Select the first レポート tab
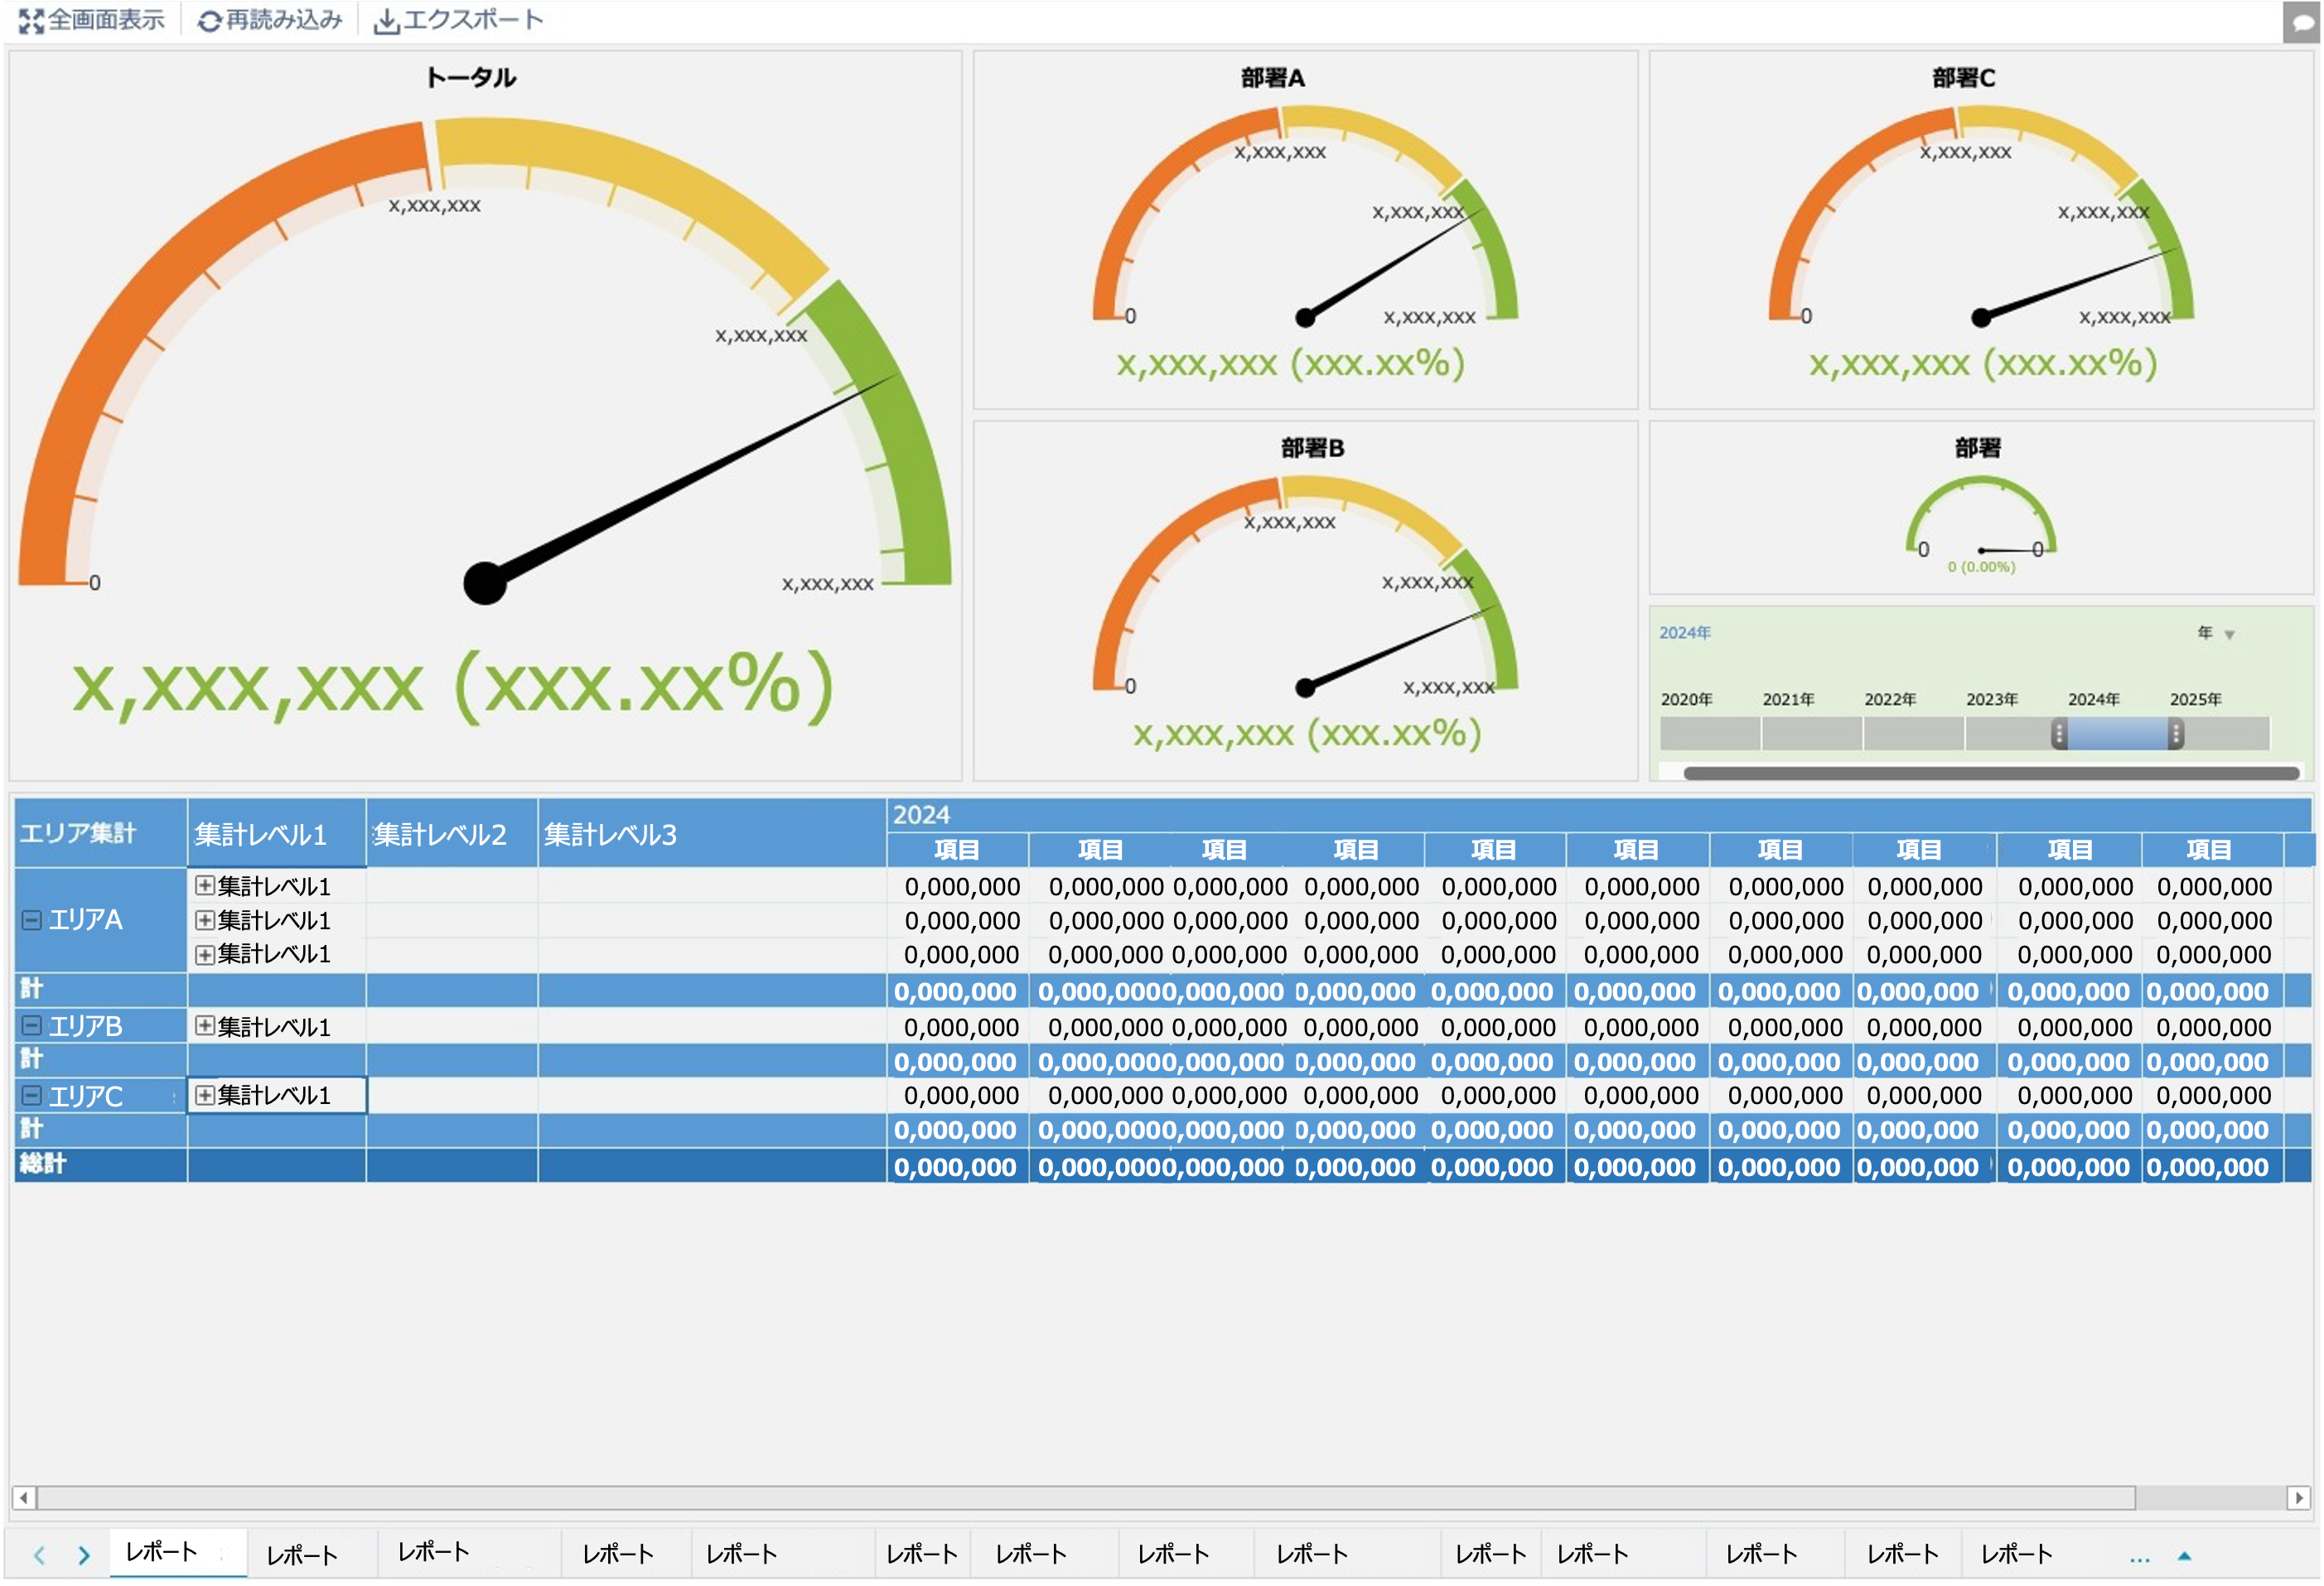 [x=162, y=1551]
